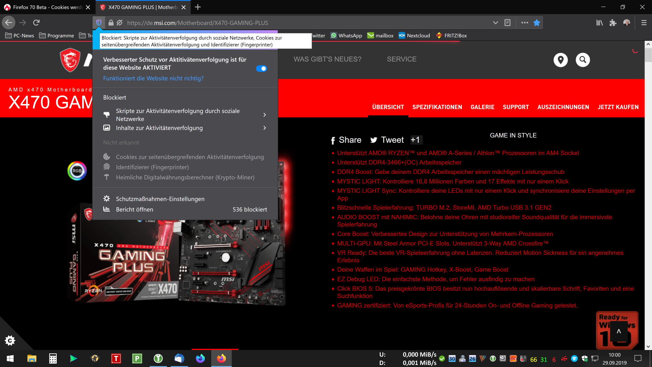Switch to Firefox 70 Beta tab

pos(47,7)
